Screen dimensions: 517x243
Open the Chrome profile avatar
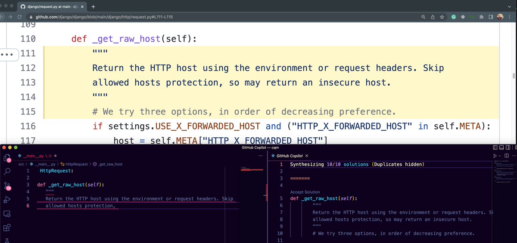tap(499, 17)
